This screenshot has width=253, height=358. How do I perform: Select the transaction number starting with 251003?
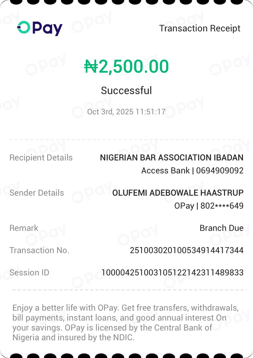tap(187, 250)
